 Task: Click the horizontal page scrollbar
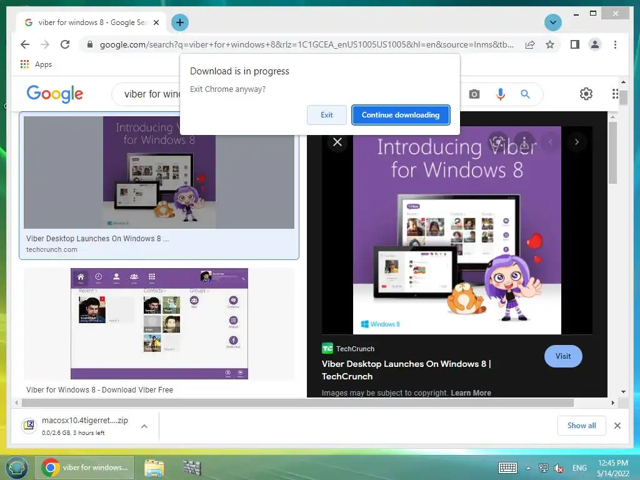(297, 403)
